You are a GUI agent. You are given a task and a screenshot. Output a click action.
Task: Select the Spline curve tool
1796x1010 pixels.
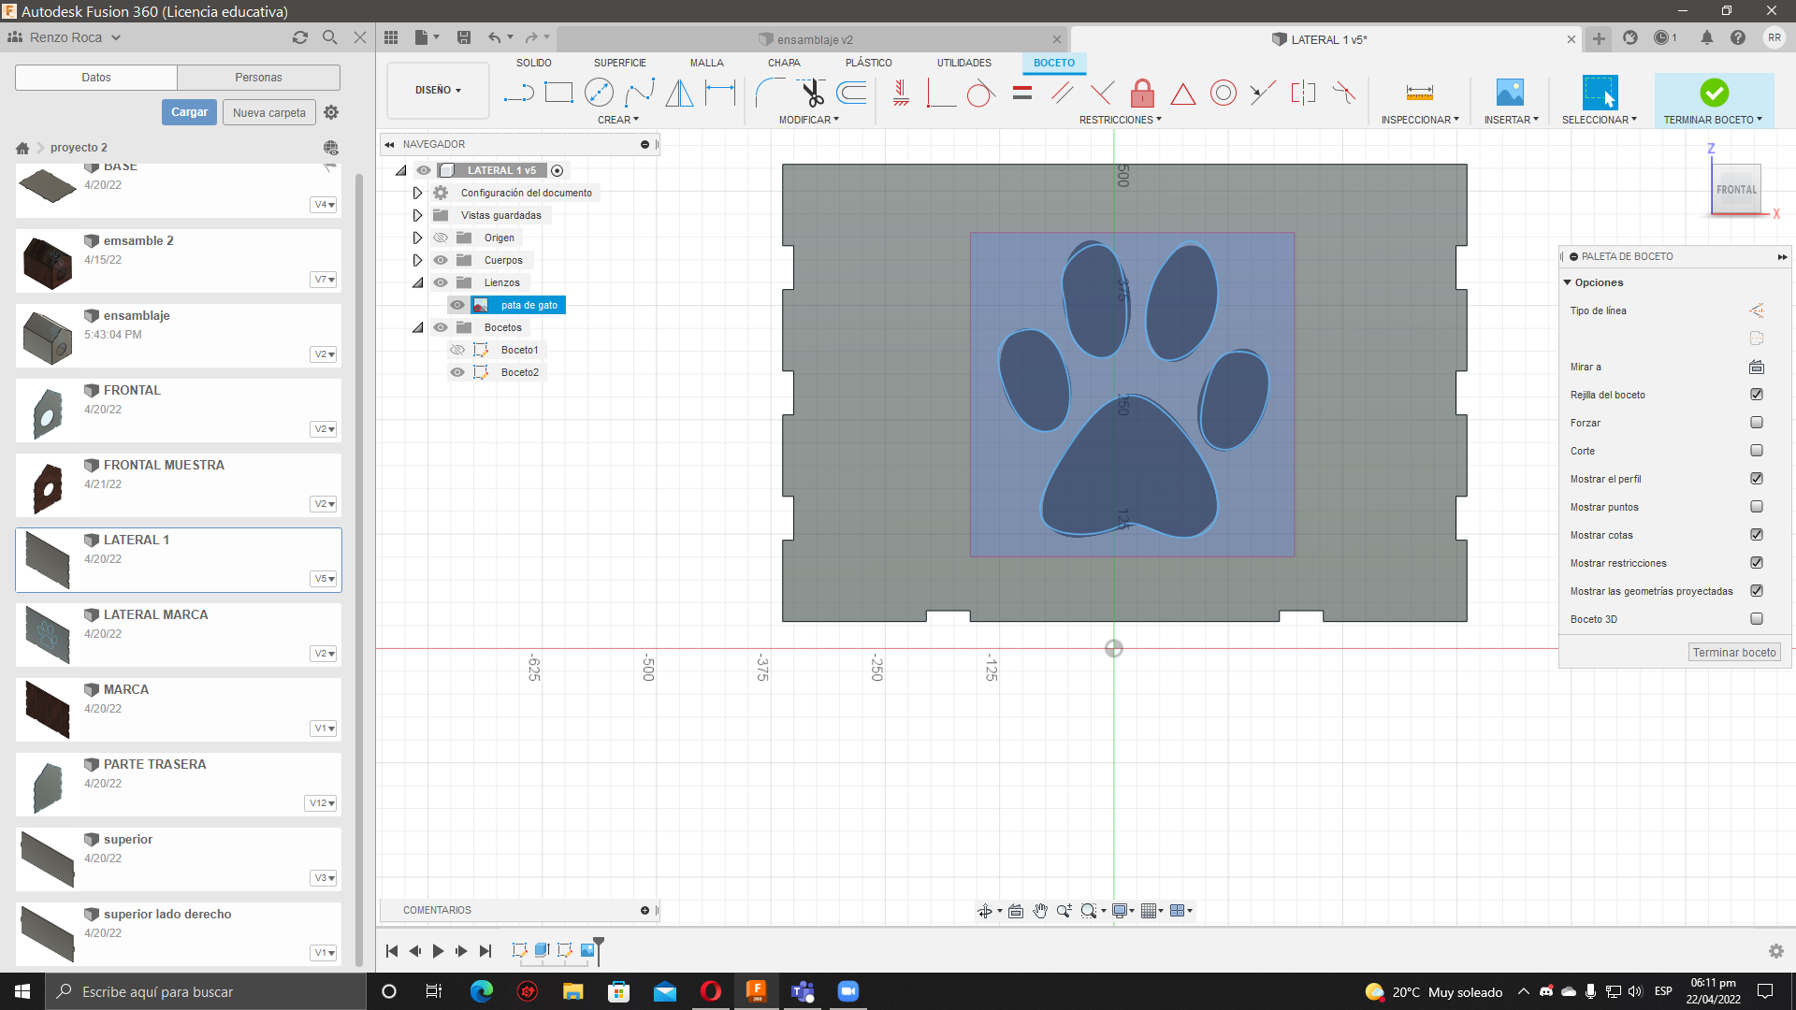(640, 93)
